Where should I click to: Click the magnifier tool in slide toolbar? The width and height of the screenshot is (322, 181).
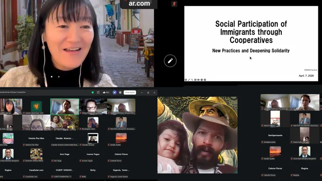pyautogui.click(x=192, y=80)
